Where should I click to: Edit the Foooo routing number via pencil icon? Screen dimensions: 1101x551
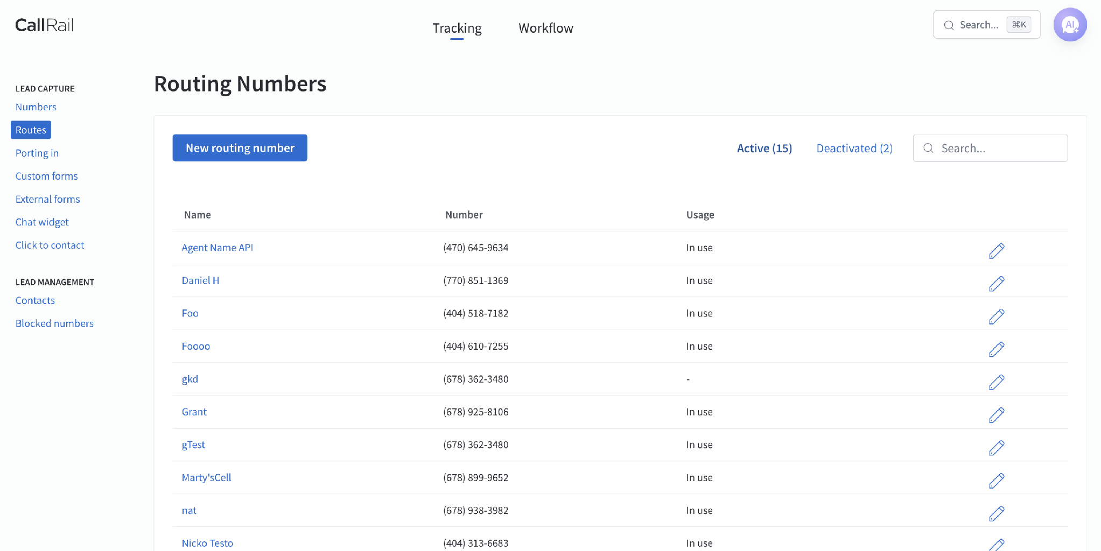[997, 349]
